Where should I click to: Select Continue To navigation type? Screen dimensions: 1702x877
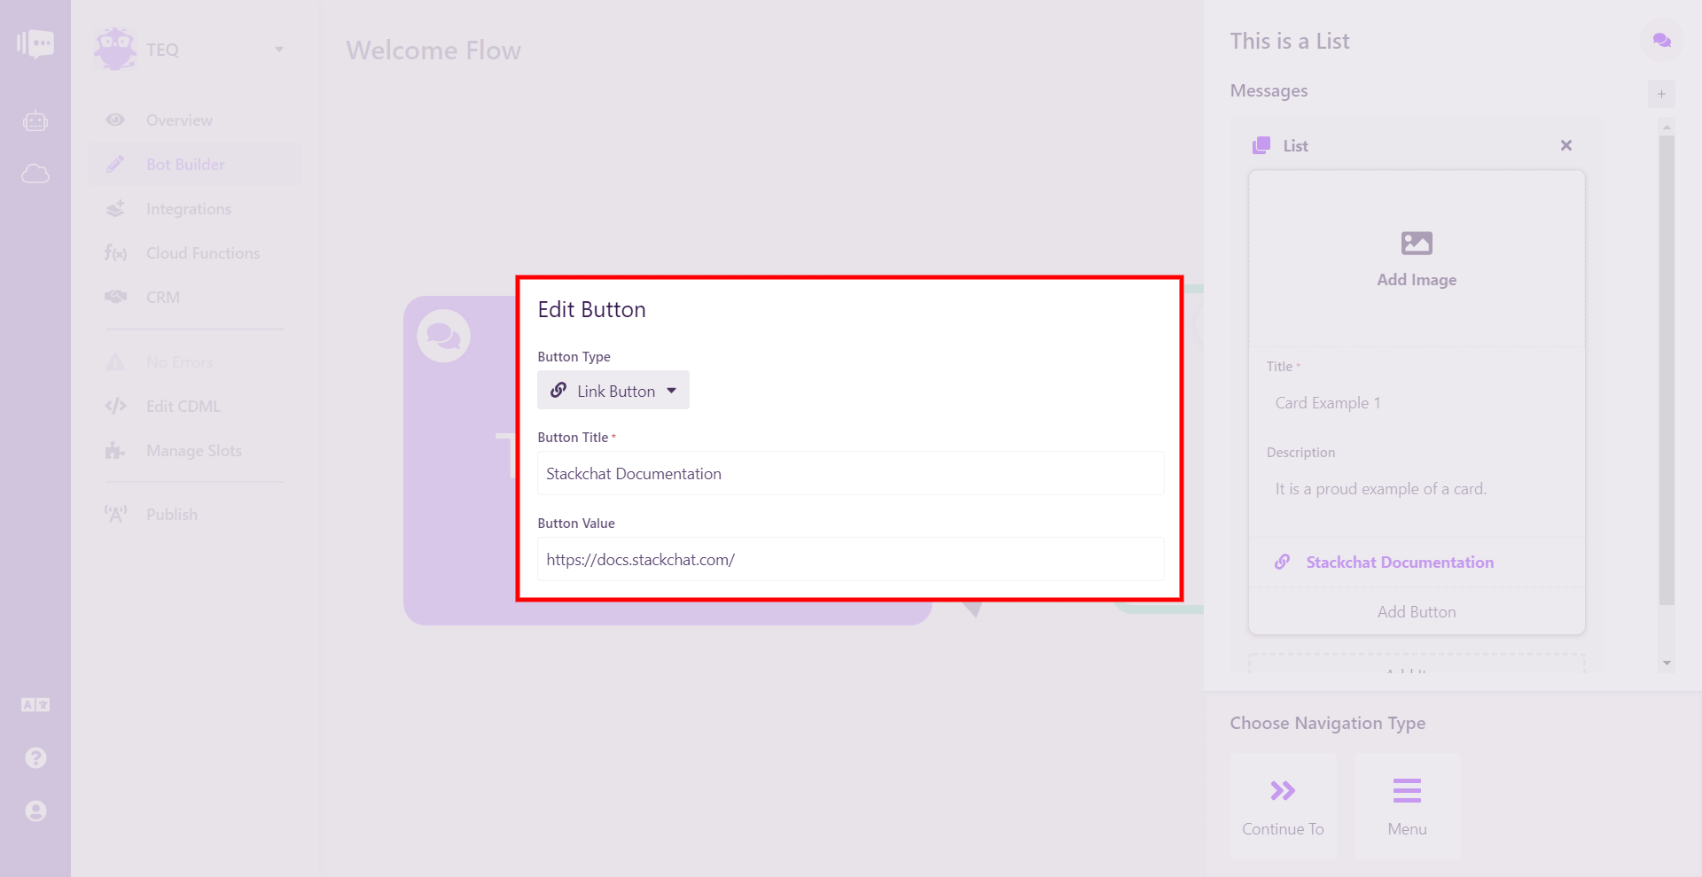tap(1283, 806)
